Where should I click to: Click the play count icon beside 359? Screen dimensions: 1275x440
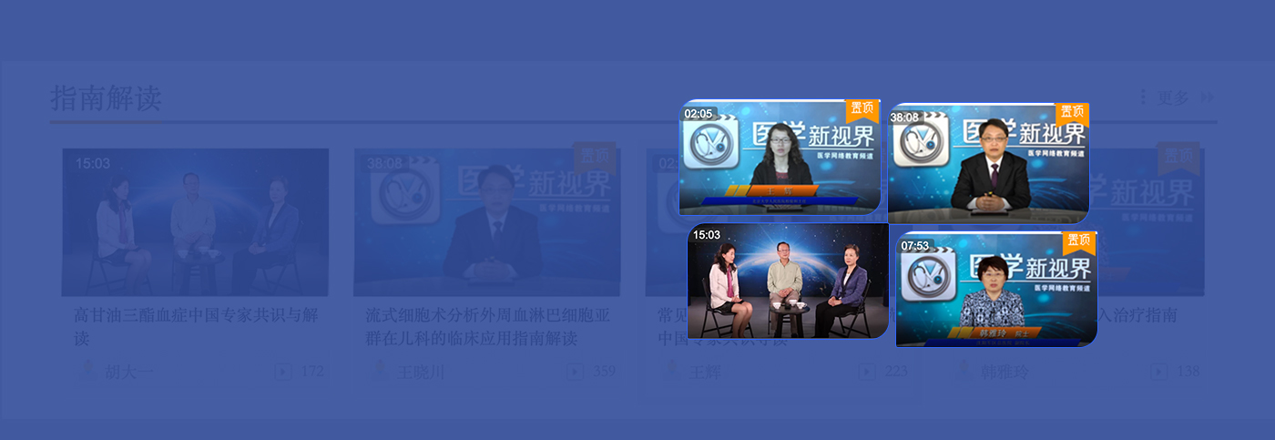pos(575,372)
